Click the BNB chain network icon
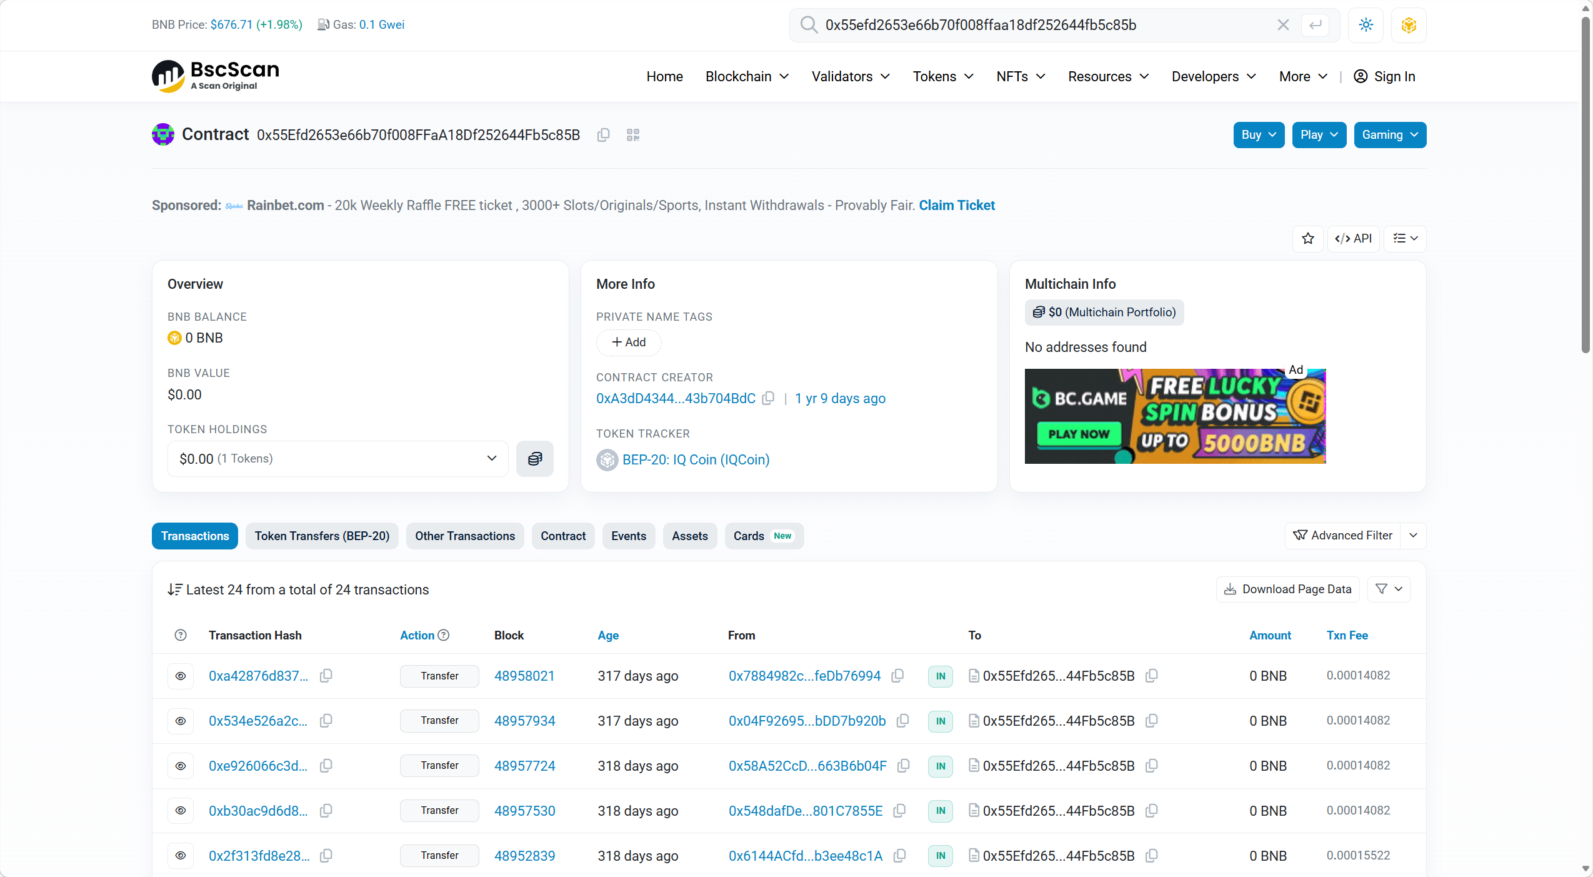Viewport: 1593px width, 877px height. tap(1409, 25)
